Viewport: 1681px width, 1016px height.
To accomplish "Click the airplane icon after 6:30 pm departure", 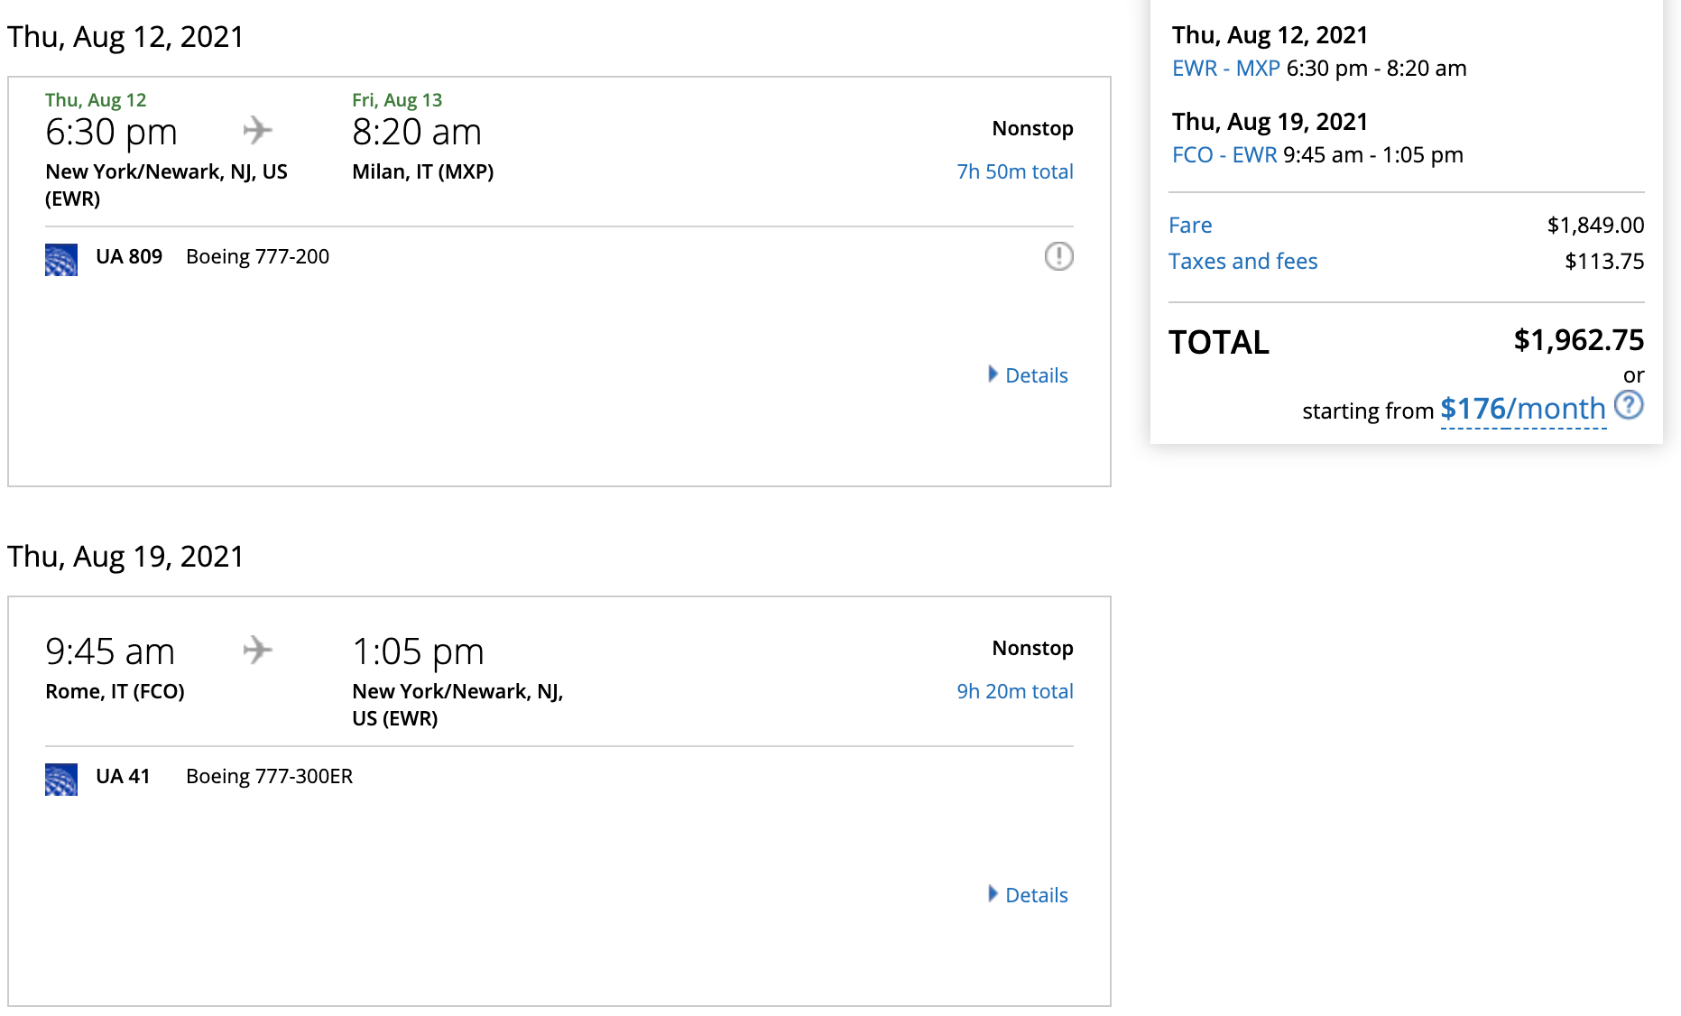I will (x=257, y=130).
